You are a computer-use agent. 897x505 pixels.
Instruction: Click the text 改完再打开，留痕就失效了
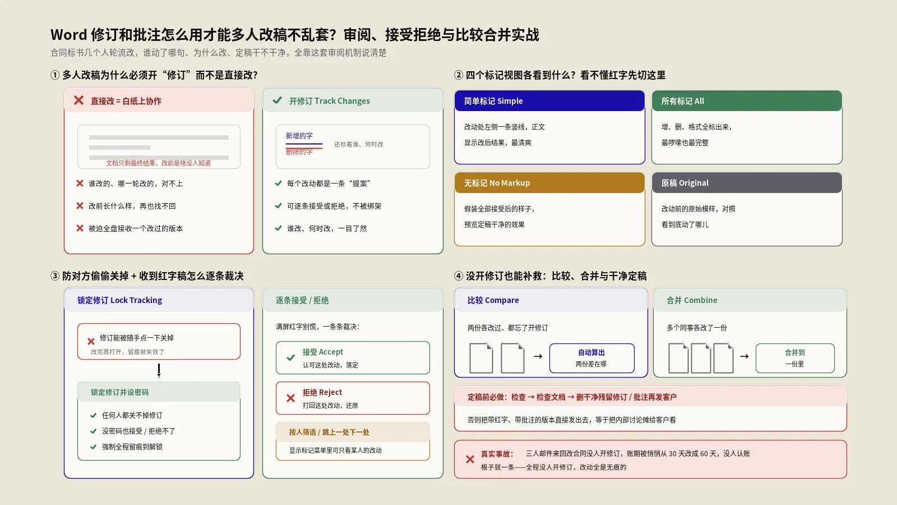point(128,352)
